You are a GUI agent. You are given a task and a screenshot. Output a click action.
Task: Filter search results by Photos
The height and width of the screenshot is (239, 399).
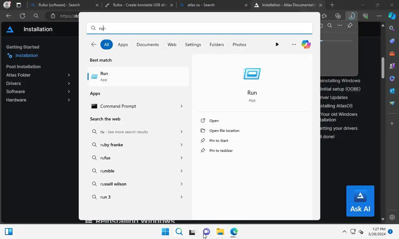[x=239, y=45]
